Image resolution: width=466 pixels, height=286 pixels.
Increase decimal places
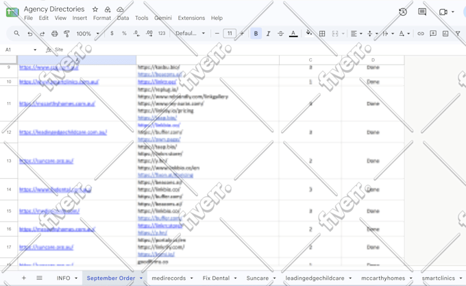click(149, 34)
